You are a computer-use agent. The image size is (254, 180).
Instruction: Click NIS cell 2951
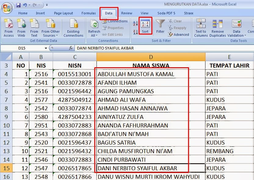coord(41,126)
